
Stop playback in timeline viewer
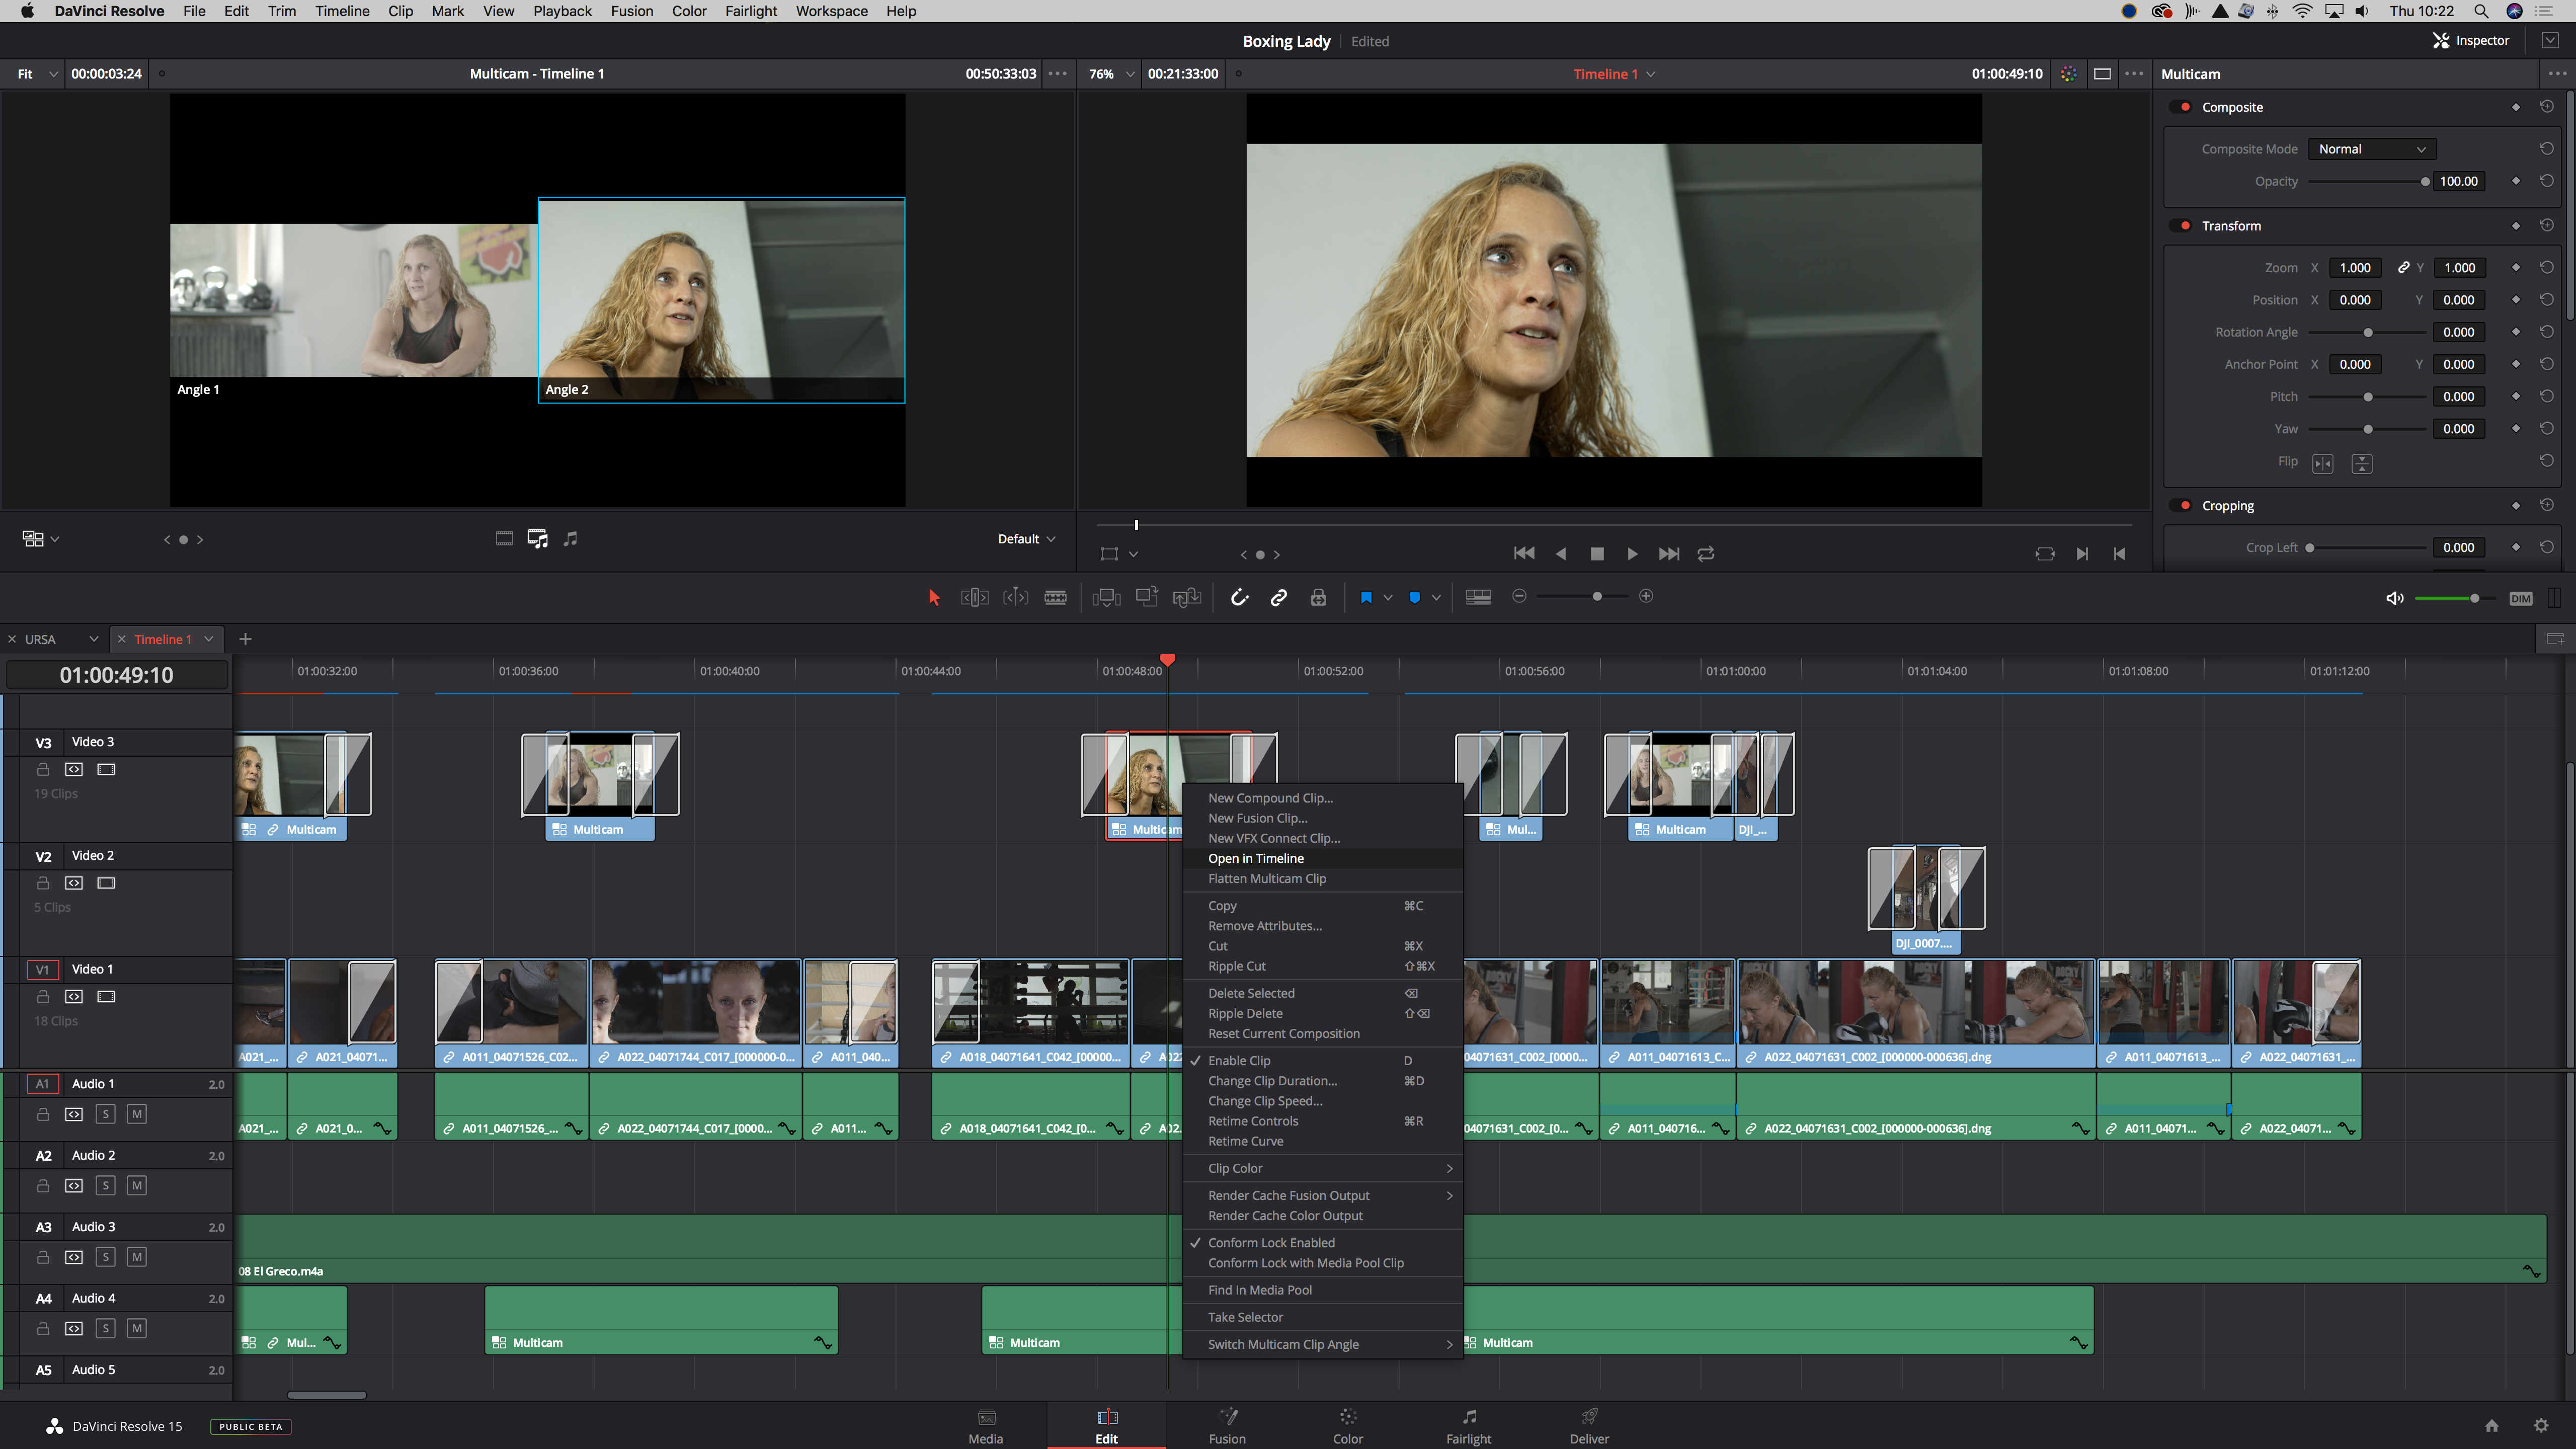point(1597,553)
